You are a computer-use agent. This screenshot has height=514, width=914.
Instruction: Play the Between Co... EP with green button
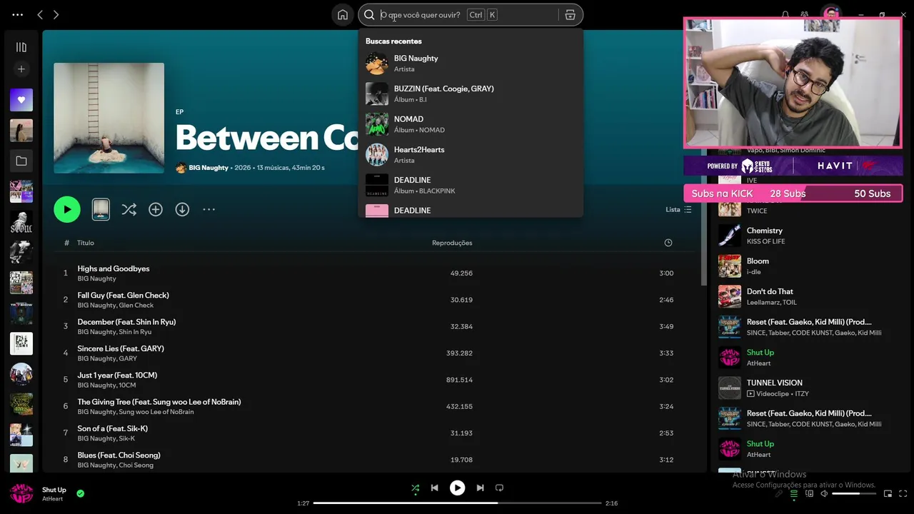[x=67, y=209]
